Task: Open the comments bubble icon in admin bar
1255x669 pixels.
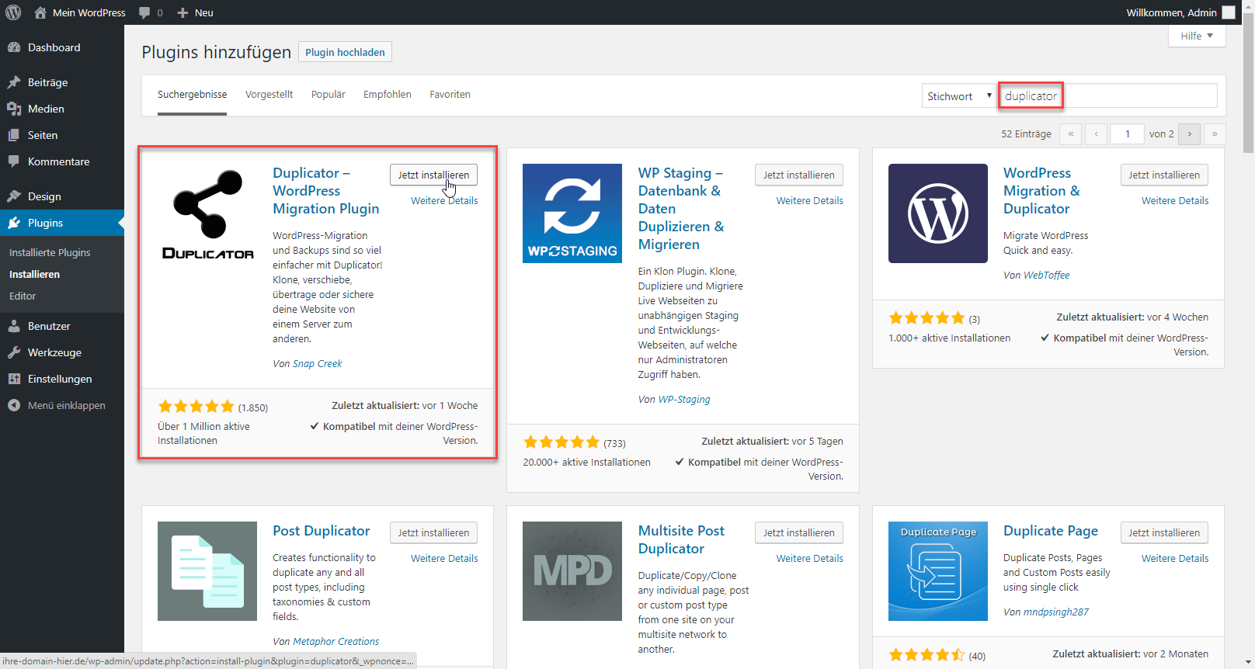Action: tap(144, 12)
